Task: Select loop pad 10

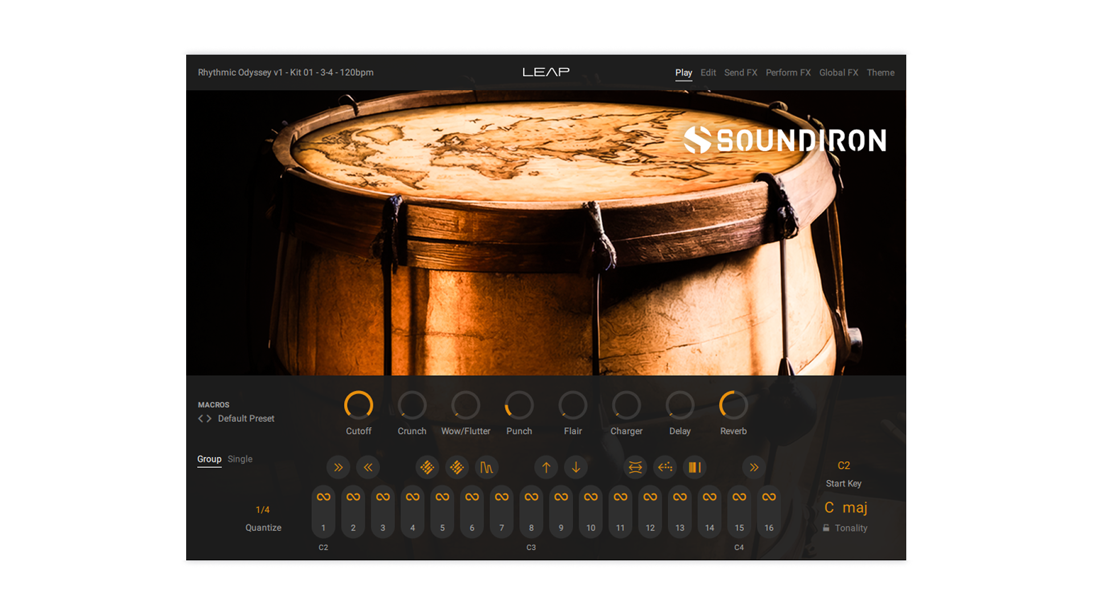Action: [591, 512]
